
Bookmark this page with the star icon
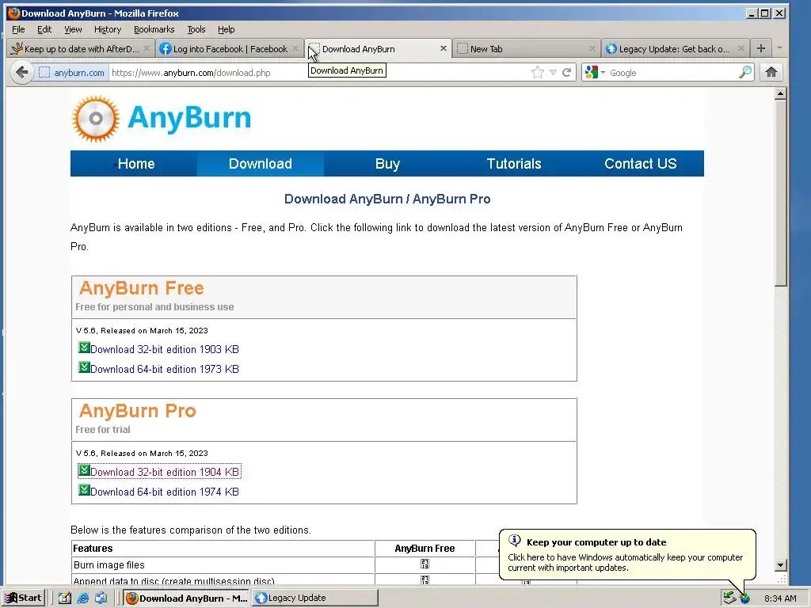pyautogui.click(x=538, y=72)
